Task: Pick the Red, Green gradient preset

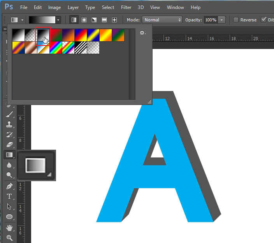Action: pyautogui.click(x=56, y=35)
